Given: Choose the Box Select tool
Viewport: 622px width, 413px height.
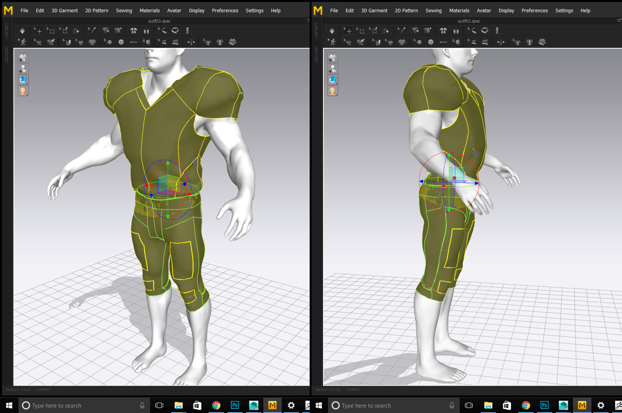Looking at the screenshot, I should (51, 30).
